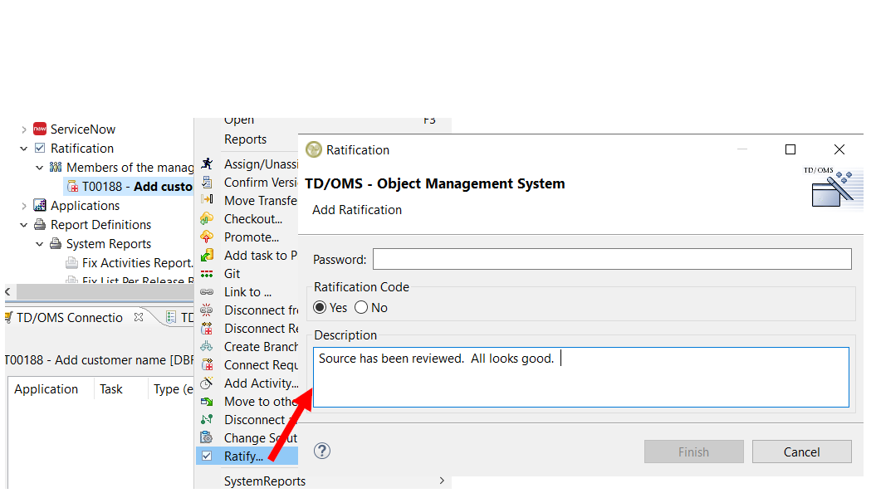Click the Assign/Unassign running man icon
Image resolution: width=876 pixels, height=498 pixels.
coord(207,164)
